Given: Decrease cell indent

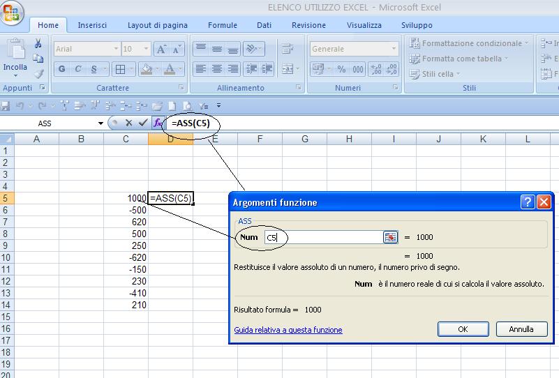Looking at the screenshot, I should (251, 69).
